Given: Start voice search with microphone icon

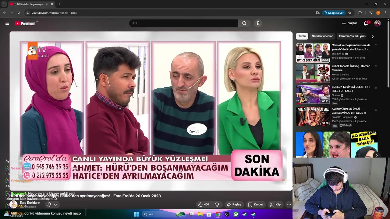Looking at the screenshot, I should [x=258, y=23].
